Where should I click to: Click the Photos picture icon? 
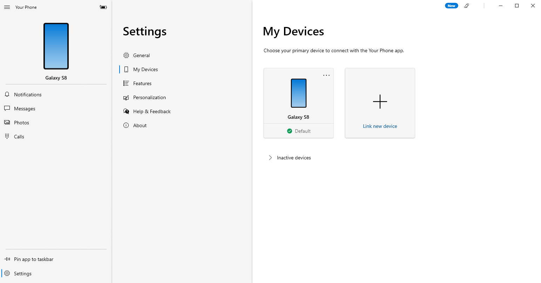point(7,123)
